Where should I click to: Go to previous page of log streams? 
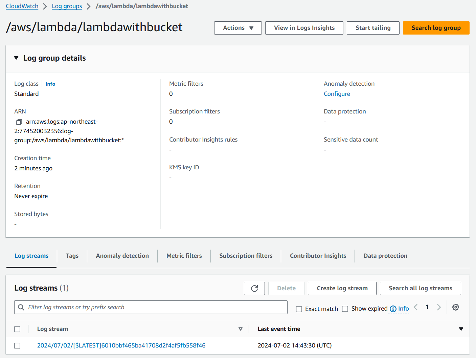[416, 307]
